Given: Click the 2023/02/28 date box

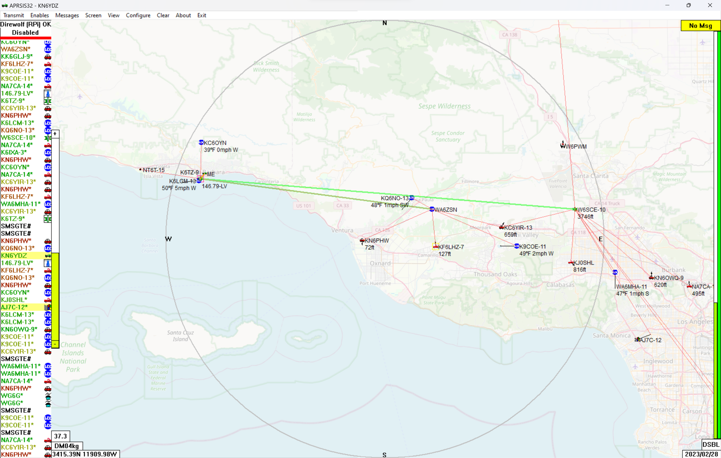Looking at the screenshot, I should [701, 454].
